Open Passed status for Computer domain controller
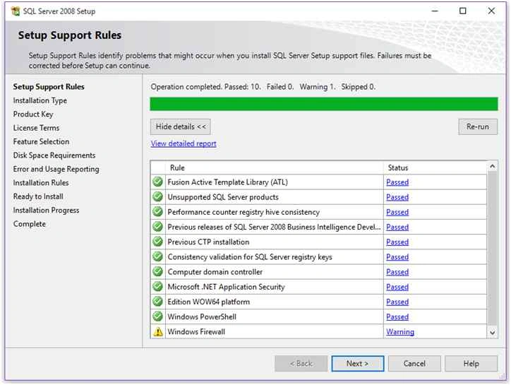511x385 pixels. click(397, 272)
